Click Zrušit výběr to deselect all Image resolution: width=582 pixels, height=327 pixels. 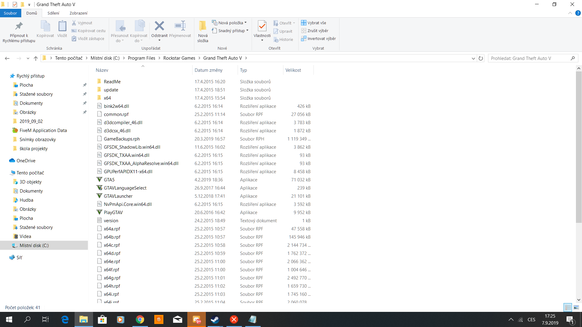point(315,31)
